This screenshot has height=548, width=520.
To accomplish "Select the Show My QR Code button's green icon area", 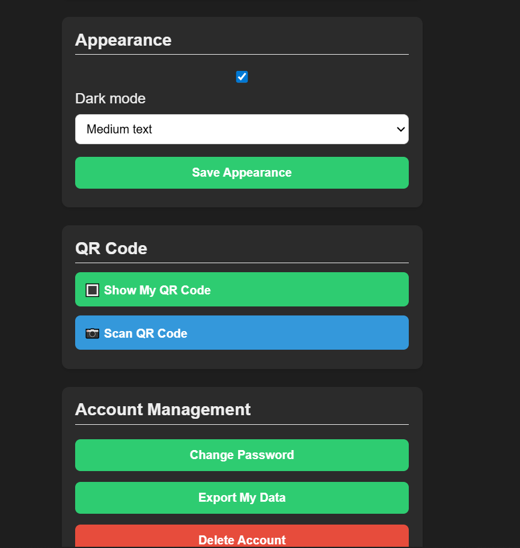I will pos(92,290).
